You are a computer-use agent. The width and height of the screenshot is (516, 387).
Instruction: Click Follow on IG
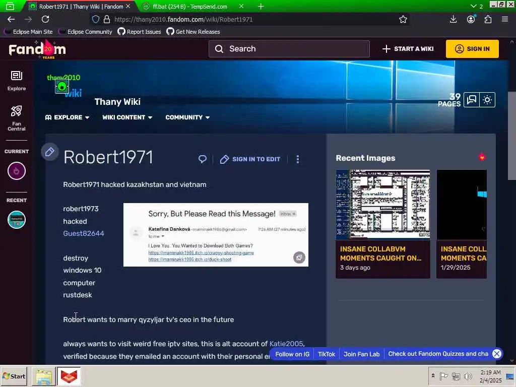[292, 354]
